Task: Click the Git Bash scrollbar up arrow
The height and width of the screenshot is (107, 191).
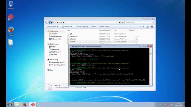Action: [x=150, y=49]
